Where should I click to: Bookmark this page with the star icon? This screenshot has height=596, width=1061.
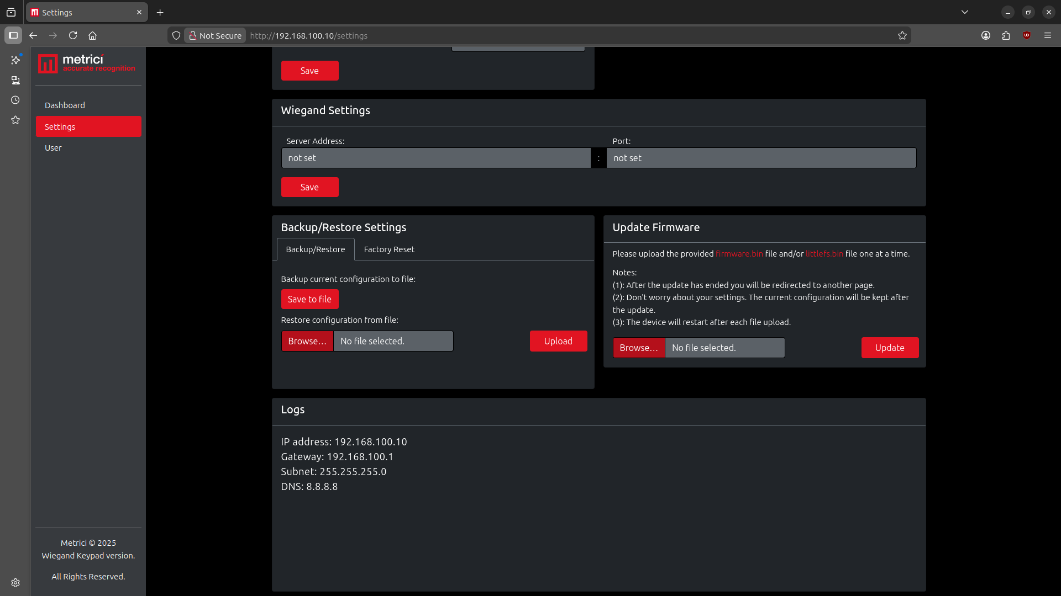(902, 35)
